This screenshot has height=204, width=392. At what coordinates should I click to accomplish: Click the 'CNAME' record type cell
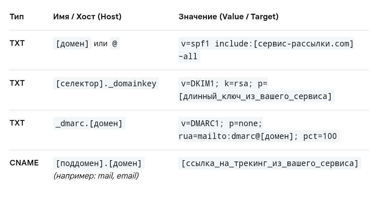[x=24, y=163]
